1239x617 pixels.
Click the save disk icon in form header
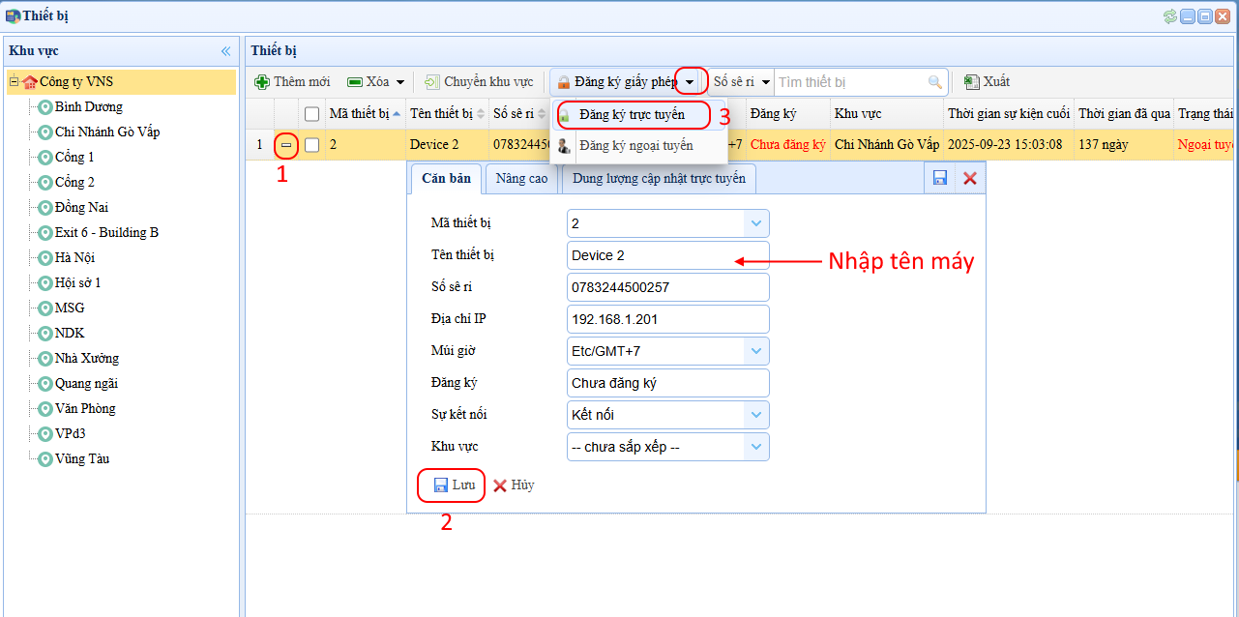click(x=939, y=178)
